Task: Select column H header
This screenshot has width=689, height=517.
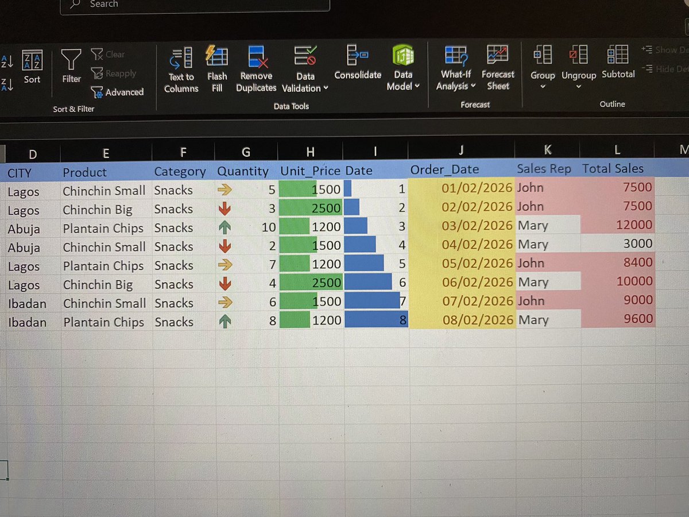Action: pos(310,152)
